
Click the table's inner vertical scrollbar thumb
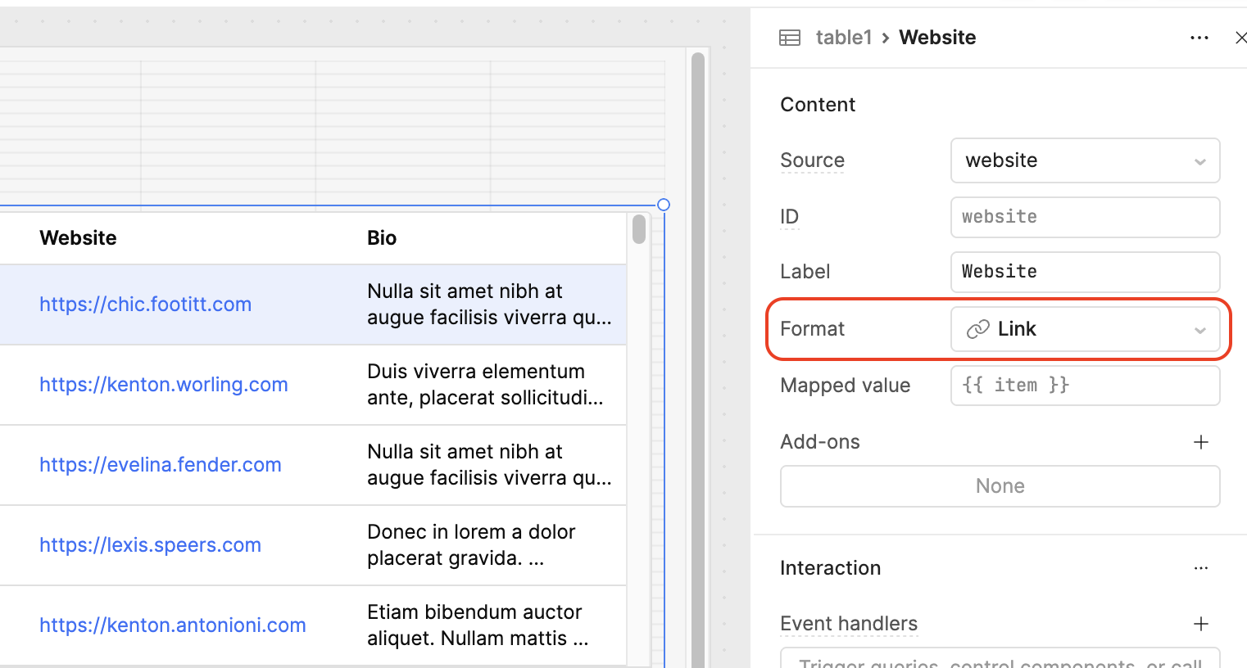pos(639,229)
